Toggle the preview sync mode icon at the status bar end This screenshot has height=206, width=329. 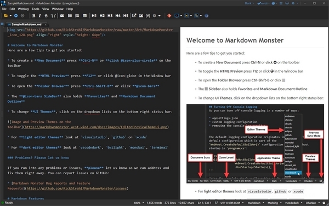coord(324,203)
